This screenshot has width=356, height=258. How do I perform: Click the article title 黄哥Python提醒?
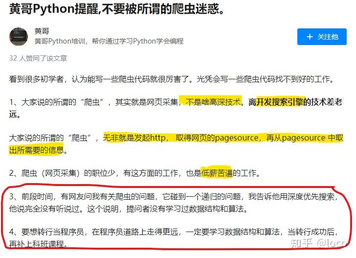point(117,9)
